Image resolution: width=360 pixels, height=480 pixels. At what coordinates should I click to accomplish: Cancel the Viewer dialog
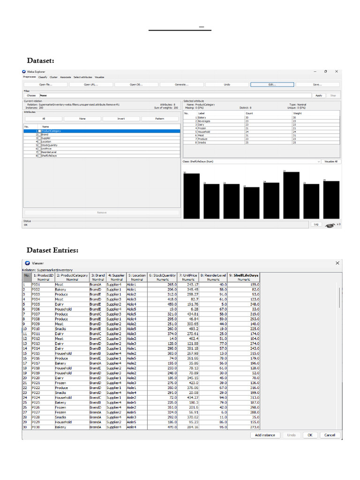[330, 435]
